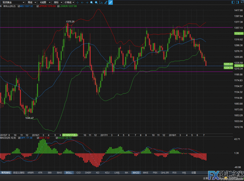Zoom in on the chart
The height and width of the screenshot is (181, 244).
click(x=91, y=2)
